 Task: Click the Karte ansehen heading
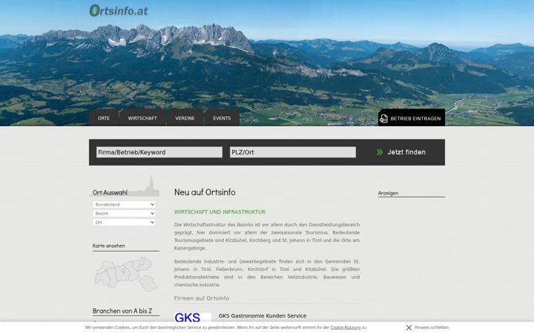(108, 246)
